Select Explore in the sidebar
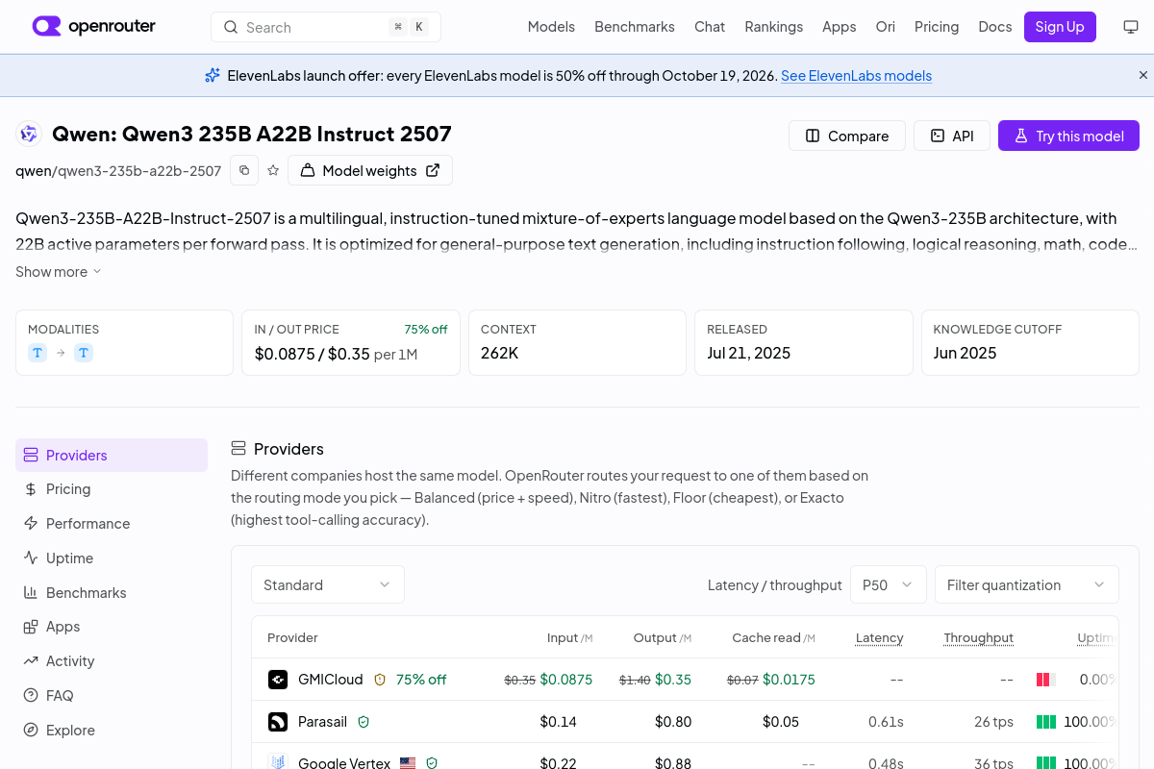Image resolution: width=1154 pixels, height=769 pixels. [112, 731]
